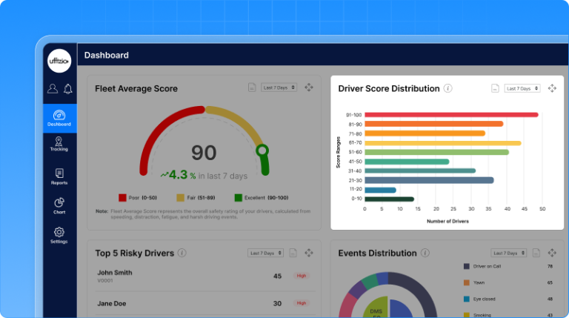Click the Uffizio logo

[59, 60]
